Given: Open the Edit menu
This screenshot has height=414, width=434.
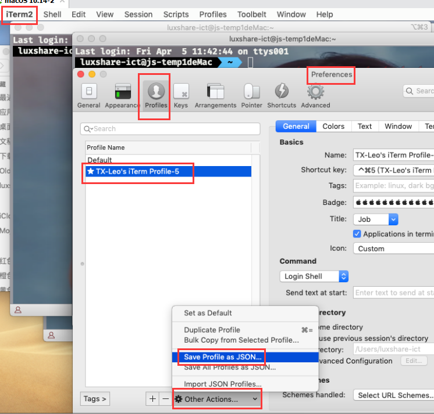Looking at the screenshot, I should tap(79, 15).
